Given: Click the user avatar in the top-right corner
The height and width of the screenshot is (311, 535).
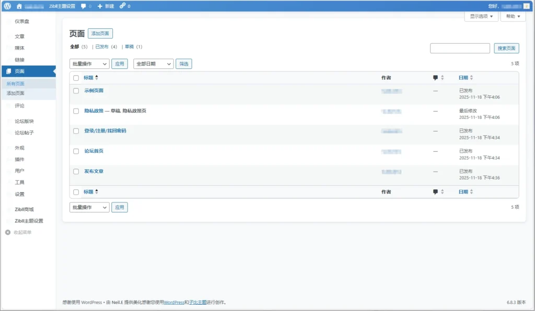Looking at the screenshot, I should [x=526, y=6].
